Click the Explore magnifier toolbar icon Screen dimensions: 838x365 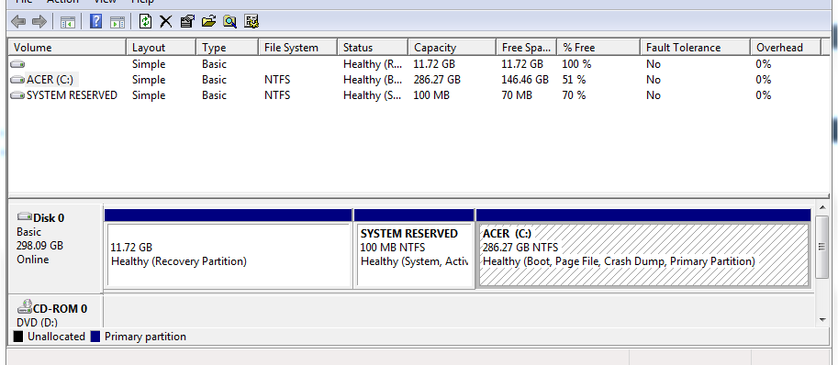point(230,21)
